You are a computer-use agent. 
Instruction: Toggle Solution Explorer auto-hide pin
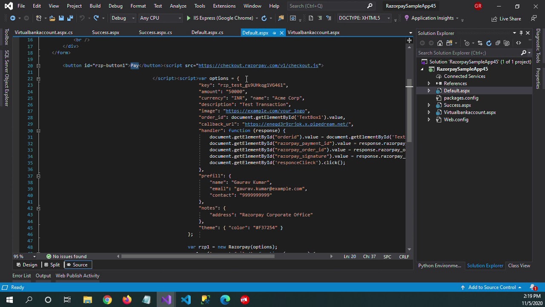[521, 33]
